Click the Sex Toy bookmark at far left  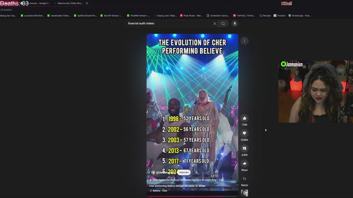point(8,16)
